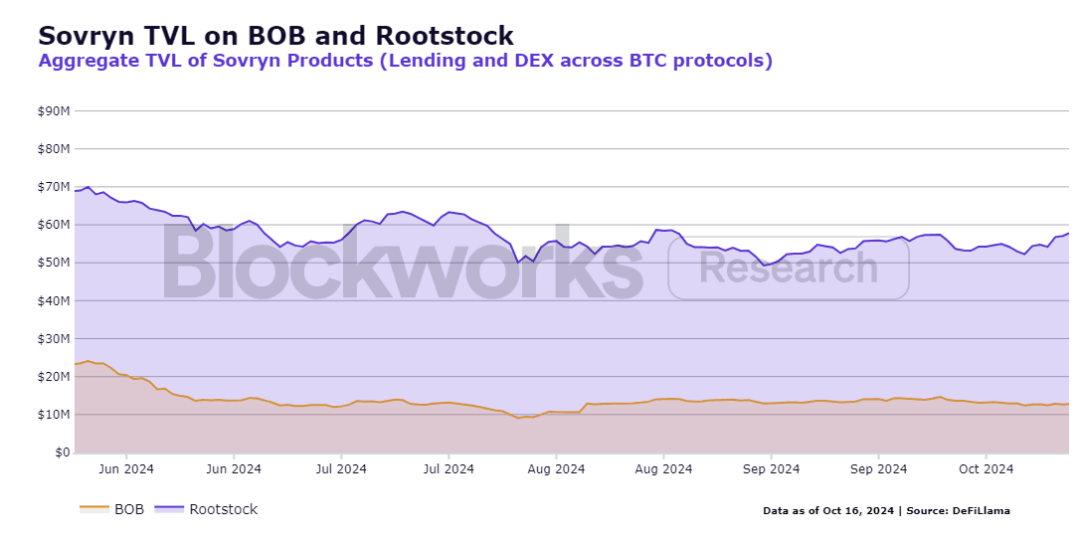
Task: Click the orange BOB legend line swatch
Action: pos(94,509)
